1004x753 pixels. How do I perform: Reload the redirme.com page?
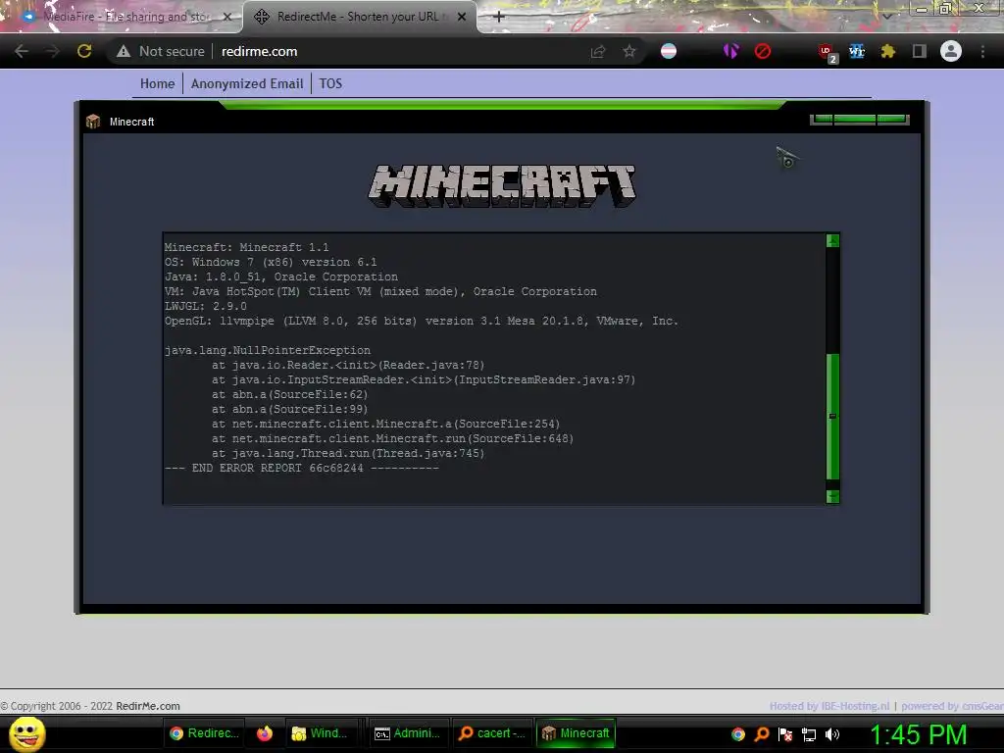84,51
